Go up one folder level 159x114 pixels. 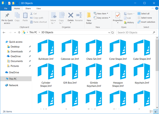click(x=19, y=33)
